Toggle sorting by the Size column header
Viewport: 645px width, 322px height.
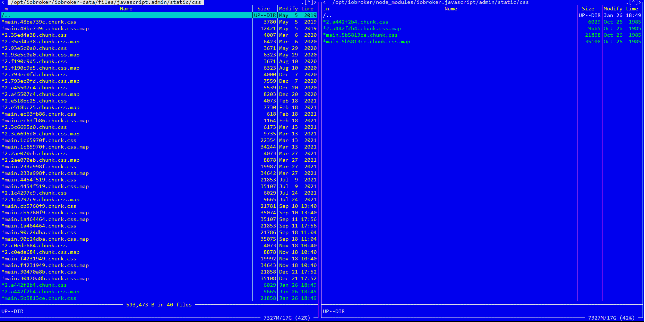(x=264, y=9)
